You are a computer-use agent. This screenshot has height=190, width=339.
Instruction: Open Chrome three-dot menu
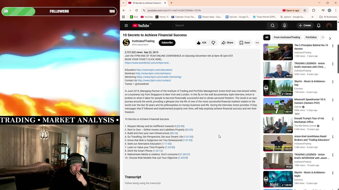pyautogui.click(x=336, y=10)
